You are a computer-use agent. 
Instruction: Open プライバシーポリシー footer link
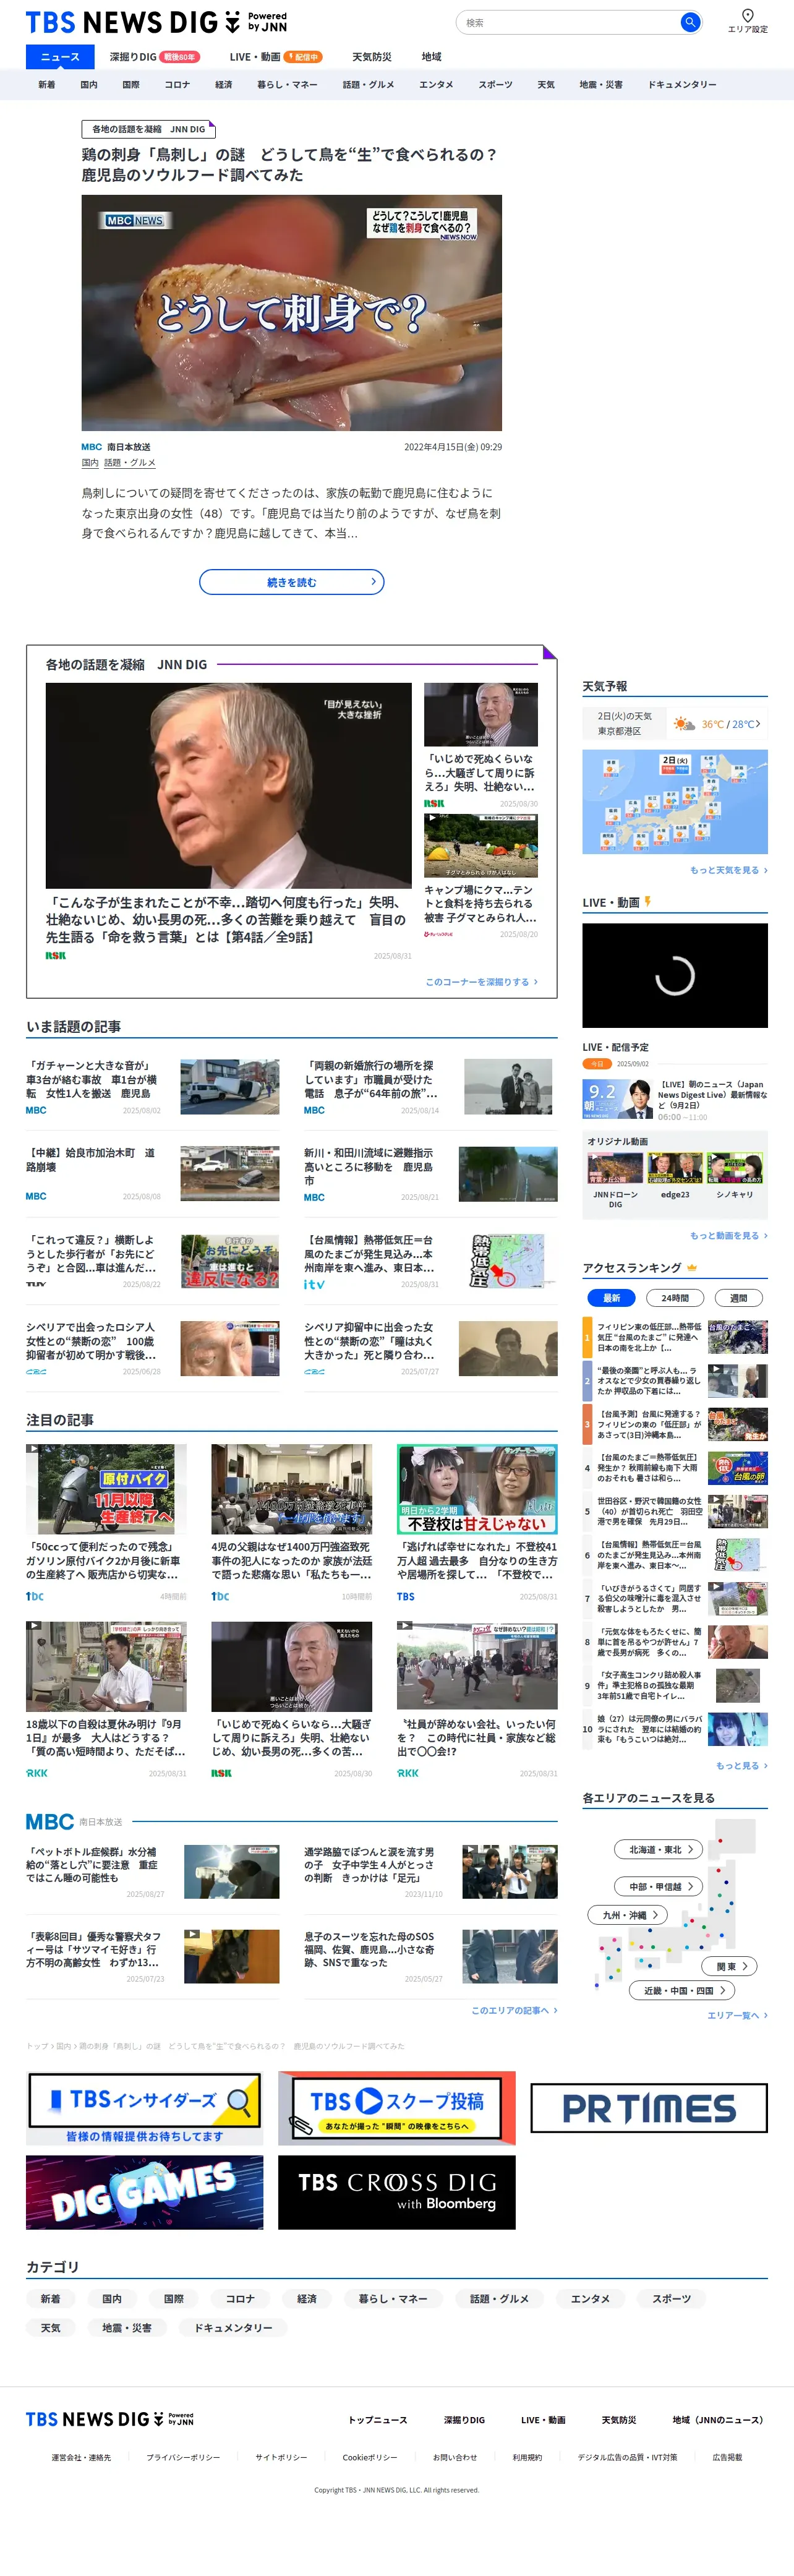tap(183, 2457)
